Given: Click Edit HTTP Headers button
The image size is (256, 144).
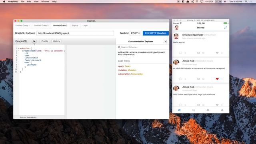Looking at the screenshot, I should point(156,33).
